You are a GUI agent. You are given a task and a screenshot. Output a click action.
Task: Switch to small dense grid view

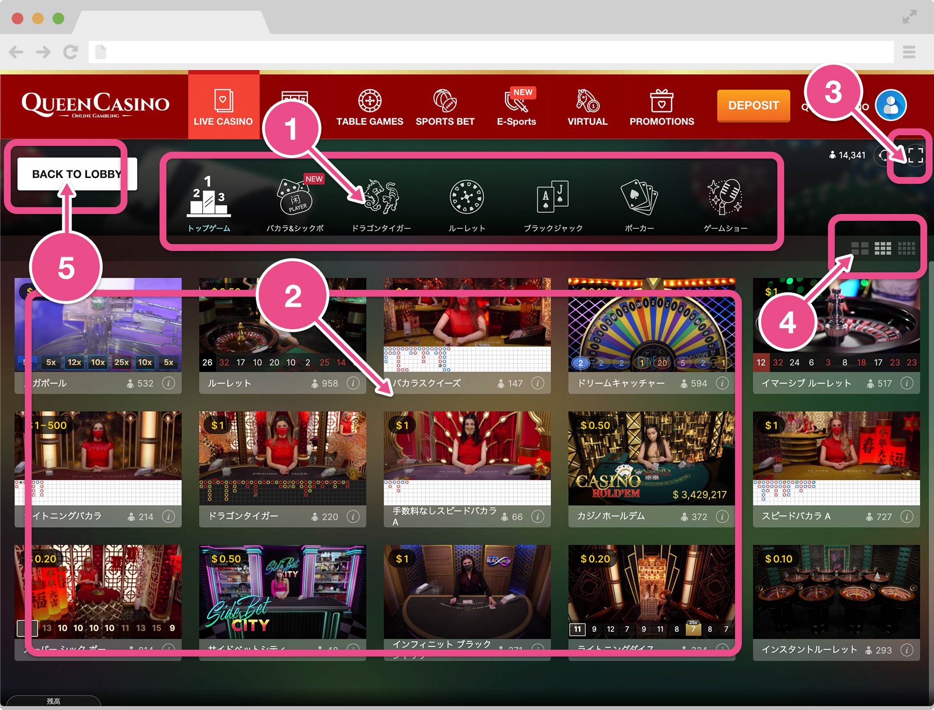click(x=906, y=248)
